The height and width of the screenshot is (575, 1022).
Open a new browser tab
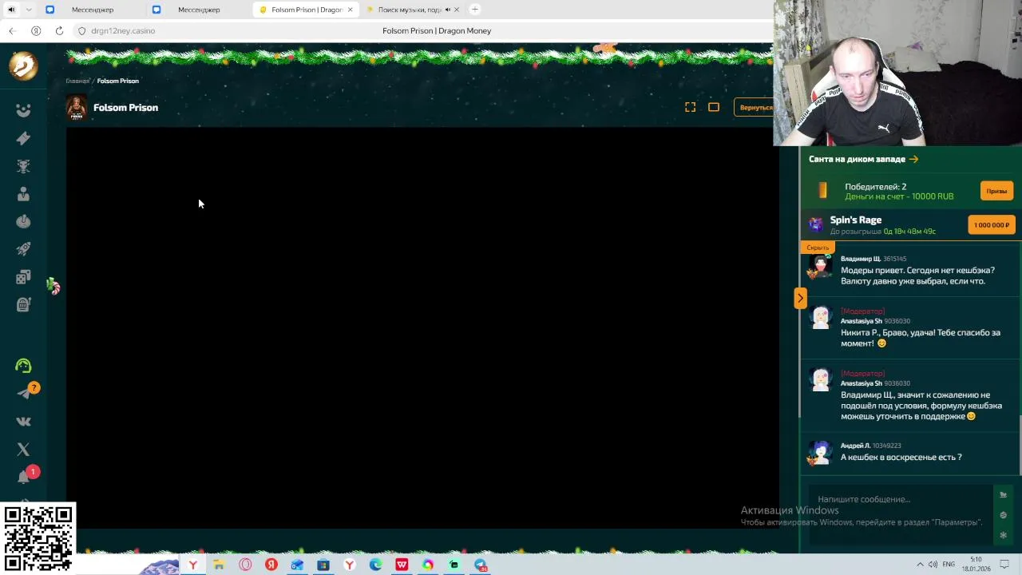tap(475, 10)
